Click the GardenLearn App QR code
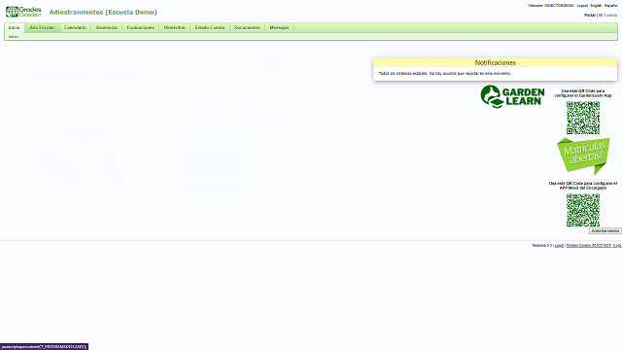Viewport: 622px width, 350px height. 583,118
